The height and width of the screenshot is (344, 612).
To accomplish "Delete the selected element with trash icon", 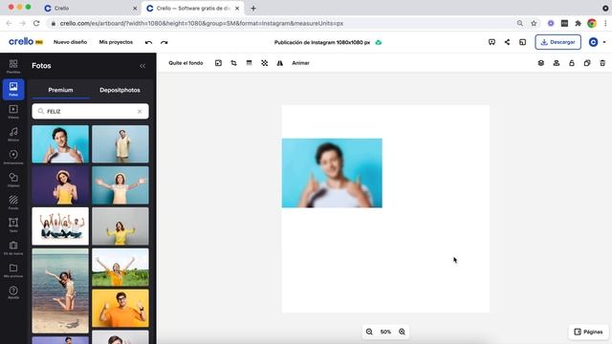I will 602,63.
